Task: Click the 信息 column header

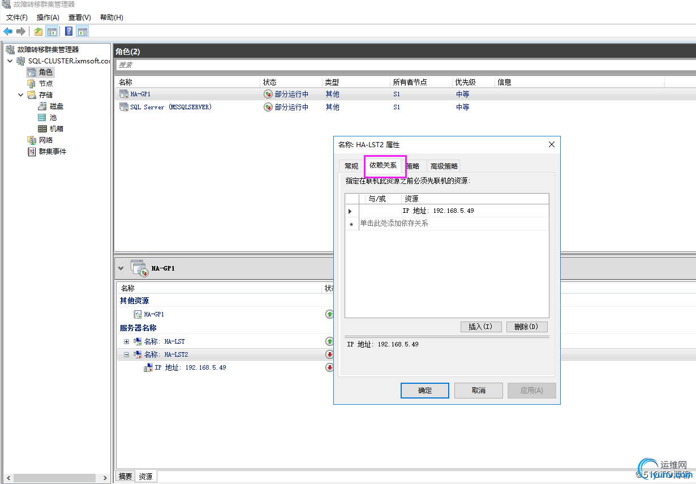Action: (580, 82)
